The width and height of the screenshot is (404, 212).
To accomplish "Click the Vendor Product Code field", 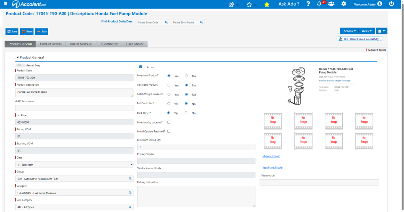I will click(196, 175).
